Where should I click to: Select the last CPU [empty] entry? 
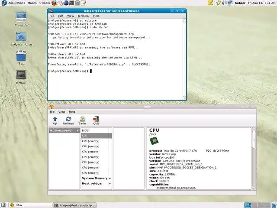[96, 173]
